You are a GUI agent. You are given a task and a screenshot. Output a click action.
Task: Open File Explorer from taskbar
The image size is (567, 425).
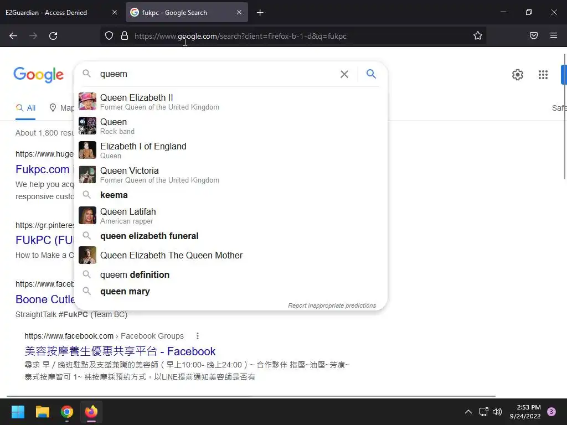pyautogui.click(x=42, y=412)
